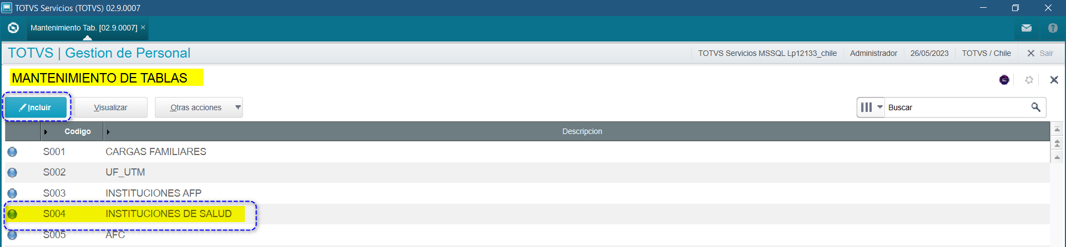Click the magnifier search icon
Screen dimensions: 1066x247
(x=1035, y=107)
